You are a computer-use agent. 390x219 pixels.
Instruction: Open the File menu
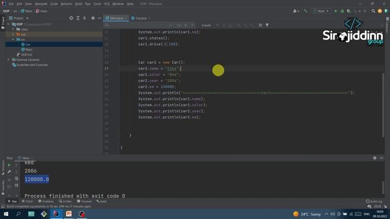point(11,4)
